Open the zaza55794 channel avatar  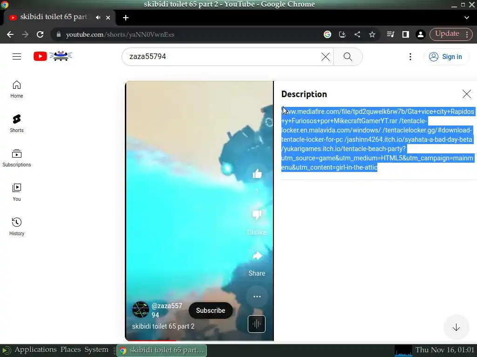coord(141,309)
